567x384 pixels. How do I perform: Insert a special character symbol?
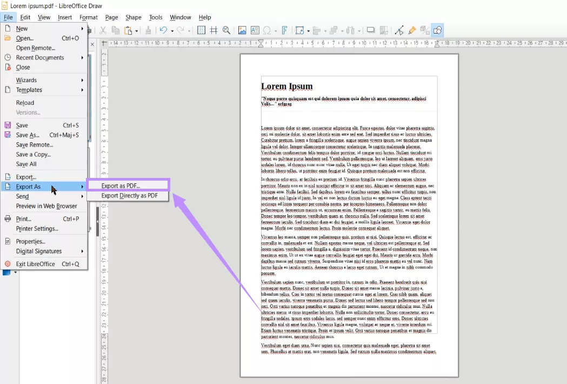(x=267, y=30)
